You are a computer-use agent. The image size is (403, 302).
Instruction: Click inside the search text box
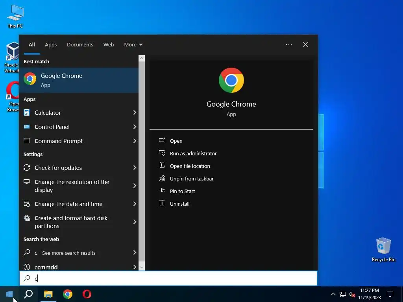(x=168, y=278)
